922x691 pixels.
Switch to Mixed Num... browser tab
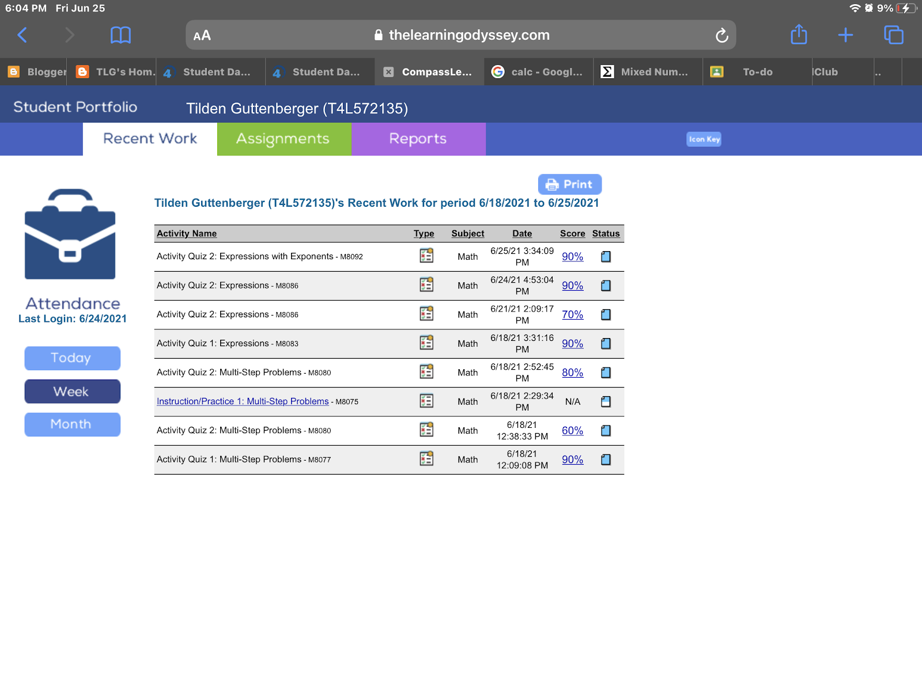[648, 72]
